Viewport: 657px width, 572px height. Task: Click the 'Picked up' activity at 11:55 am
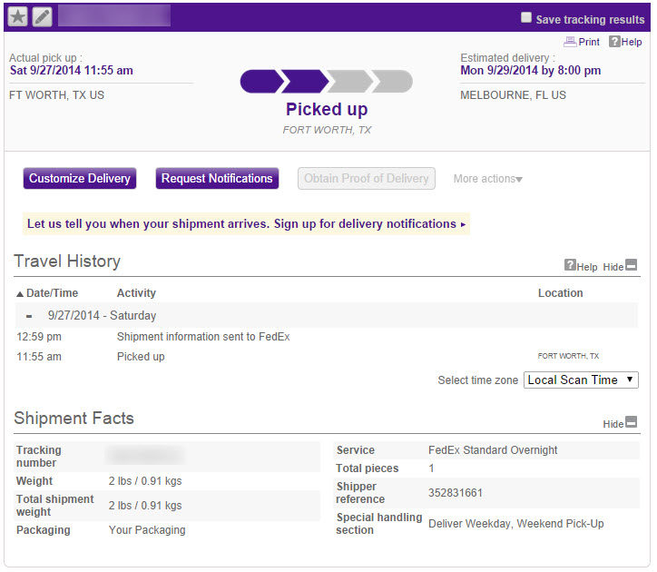[x=141, y=357]
